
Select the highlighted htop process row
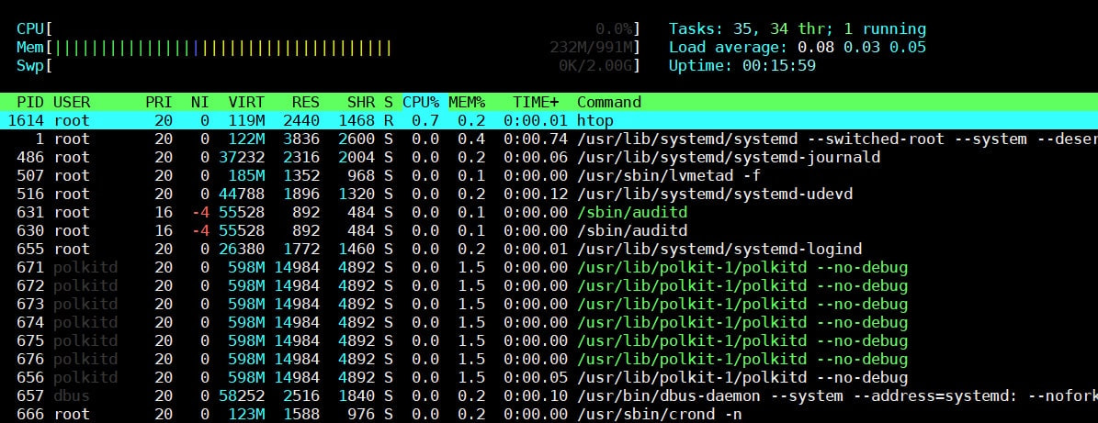pos(549,120)
